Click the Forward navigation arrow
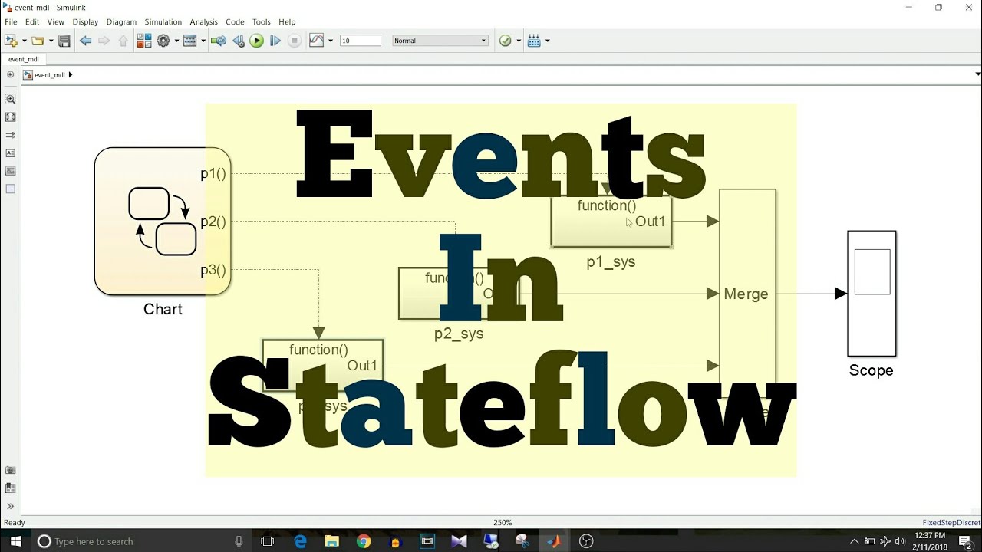982x552 pixels. click(x=104, y=41)
